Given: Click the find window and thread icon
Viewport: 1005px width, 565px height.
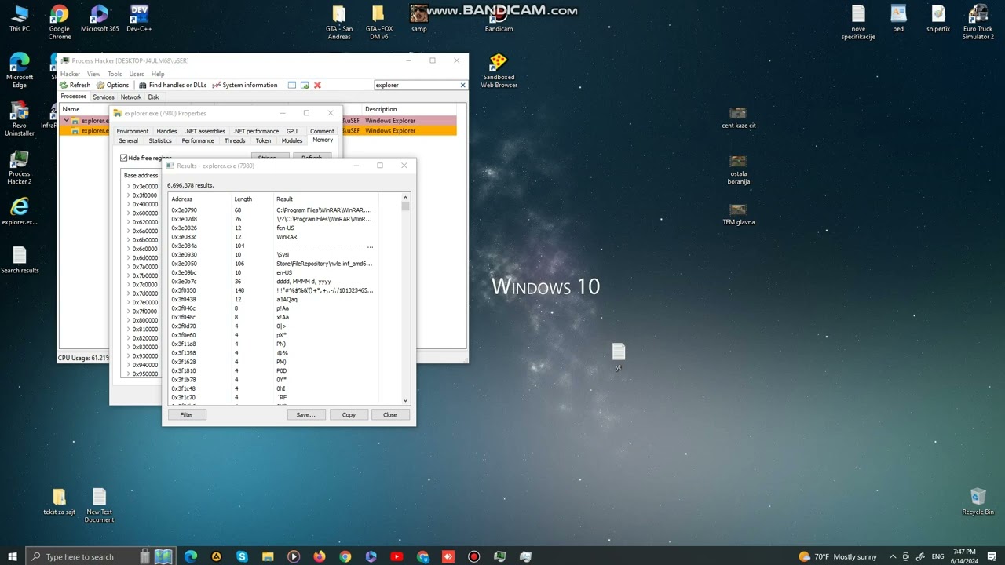Looking at the screenshot, I should click(x=305, y=85).
